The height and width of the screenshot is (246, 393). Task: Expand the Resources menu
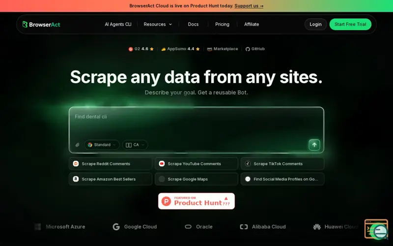158,24
